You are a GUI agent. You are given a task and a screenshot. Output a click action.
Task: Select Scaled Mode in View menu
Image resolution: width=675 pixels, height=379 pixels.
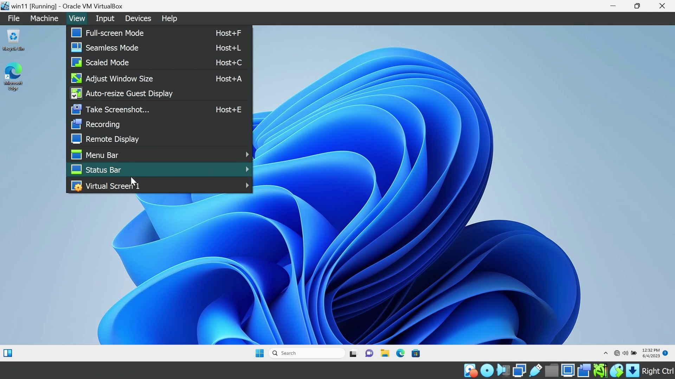pyautogui.click(x=107, y=62)
